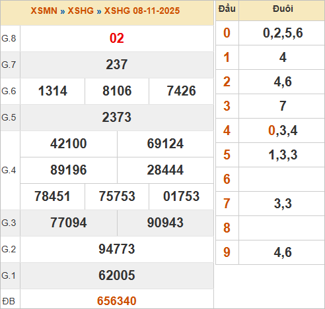Select Đuôi values 3,3 for Đầu 7
This screenshot has height=309, width=325.
point(283,204)
